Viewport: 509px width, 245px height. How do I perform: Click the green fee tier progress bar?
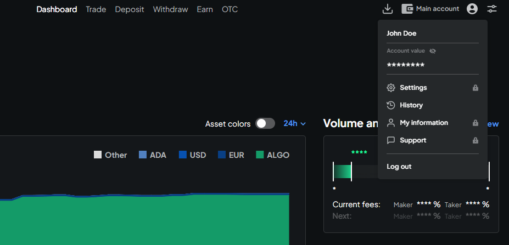[342, 172]
